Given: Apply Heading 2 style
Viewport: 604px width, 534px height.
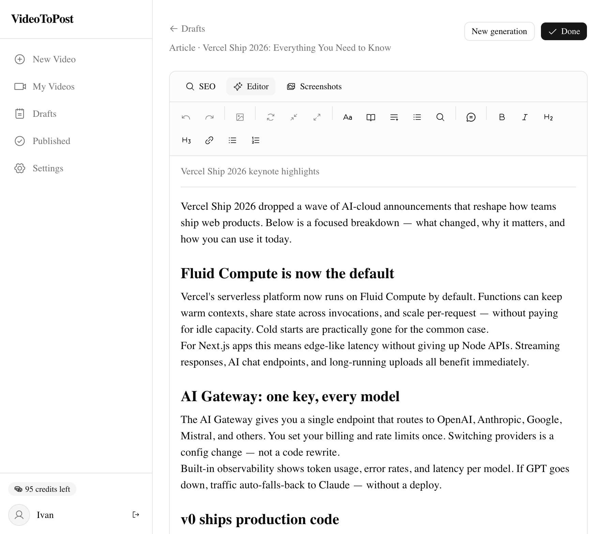Looking at the screenshot, I should tap(548, 117).
